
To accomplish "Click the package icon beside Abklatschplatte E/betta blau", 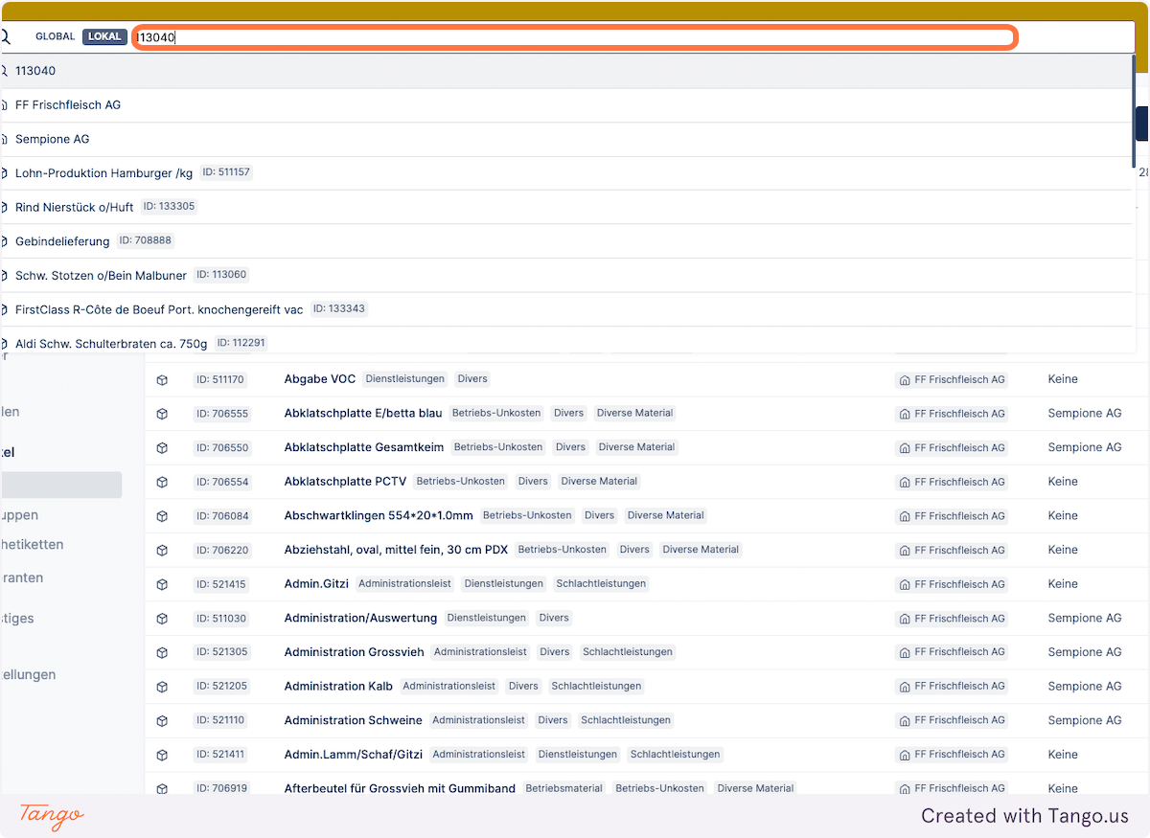I will tap(162, 414).
